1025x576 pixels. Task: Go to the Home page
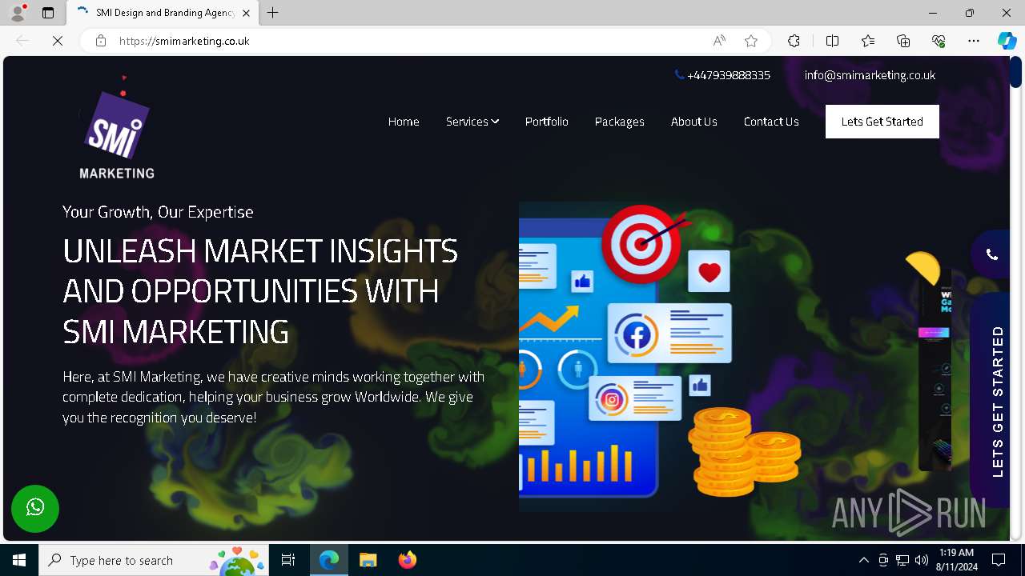click(404, 122)
